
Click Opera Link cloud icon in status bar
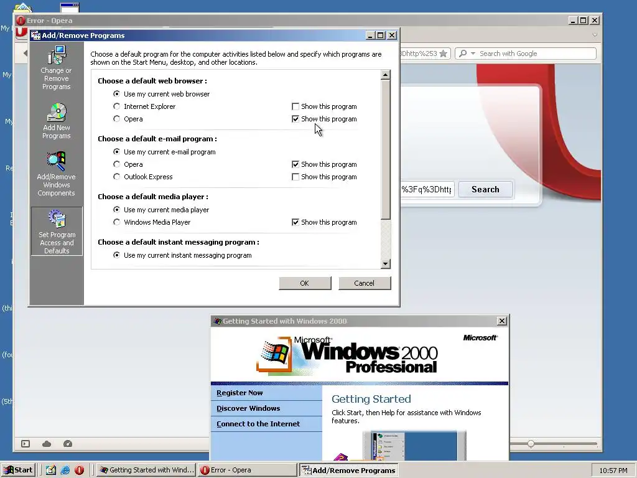pos(47,444)
